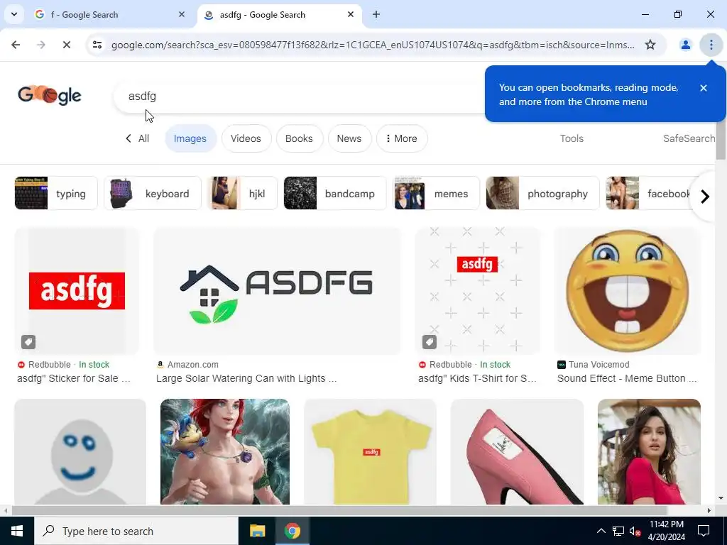Select the facebook suggestion chip
Image resolution: width=727 pixels, height=545 pixels.
pos(649,193)
